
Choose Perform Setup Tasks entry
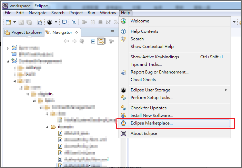point(175,97)
